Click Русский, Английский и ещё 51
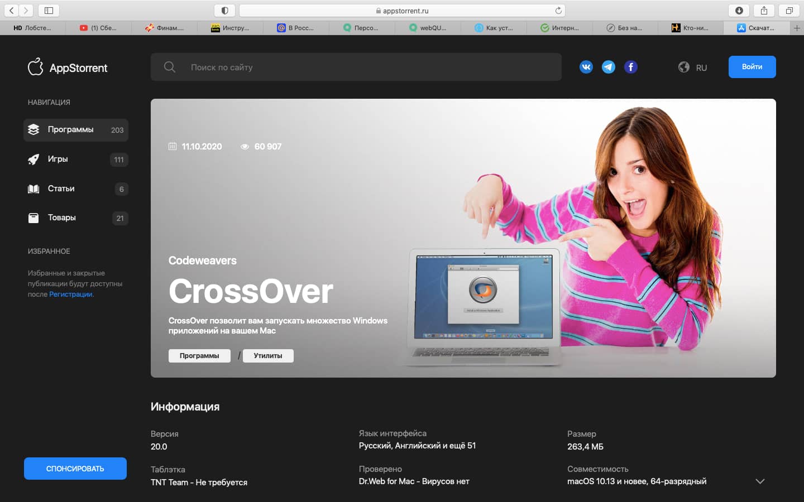 418,446
